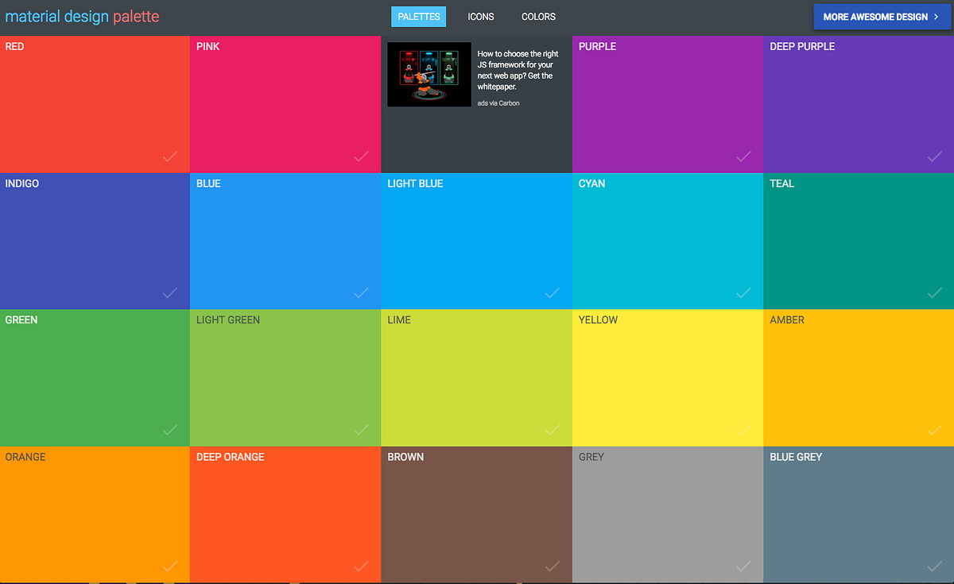This screenshot has height=584, width=954.
Task: Click the checkmark on the Teal tile
Action: tap(933, 293)
